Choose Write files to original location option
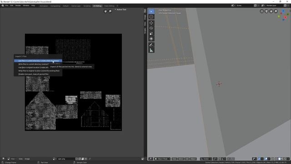Image resolution: width=291 pixels, height=164 pixels. pyautogui.click(x=38, y=71)
